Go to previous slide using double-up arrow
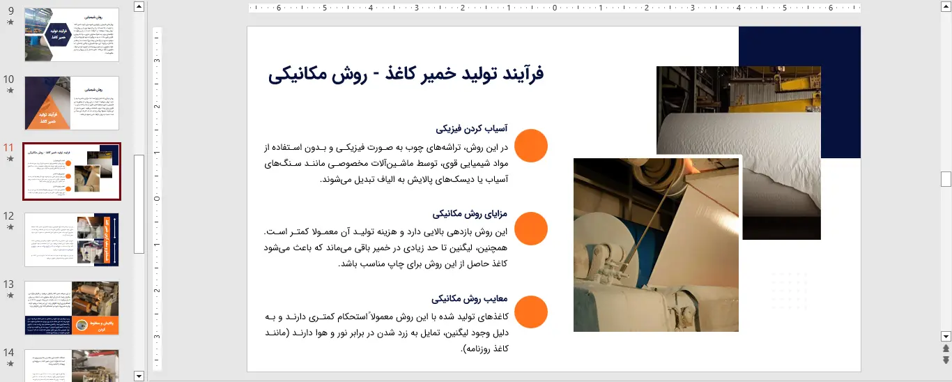This screenshot has height=382, width=952. pos(946,348)
